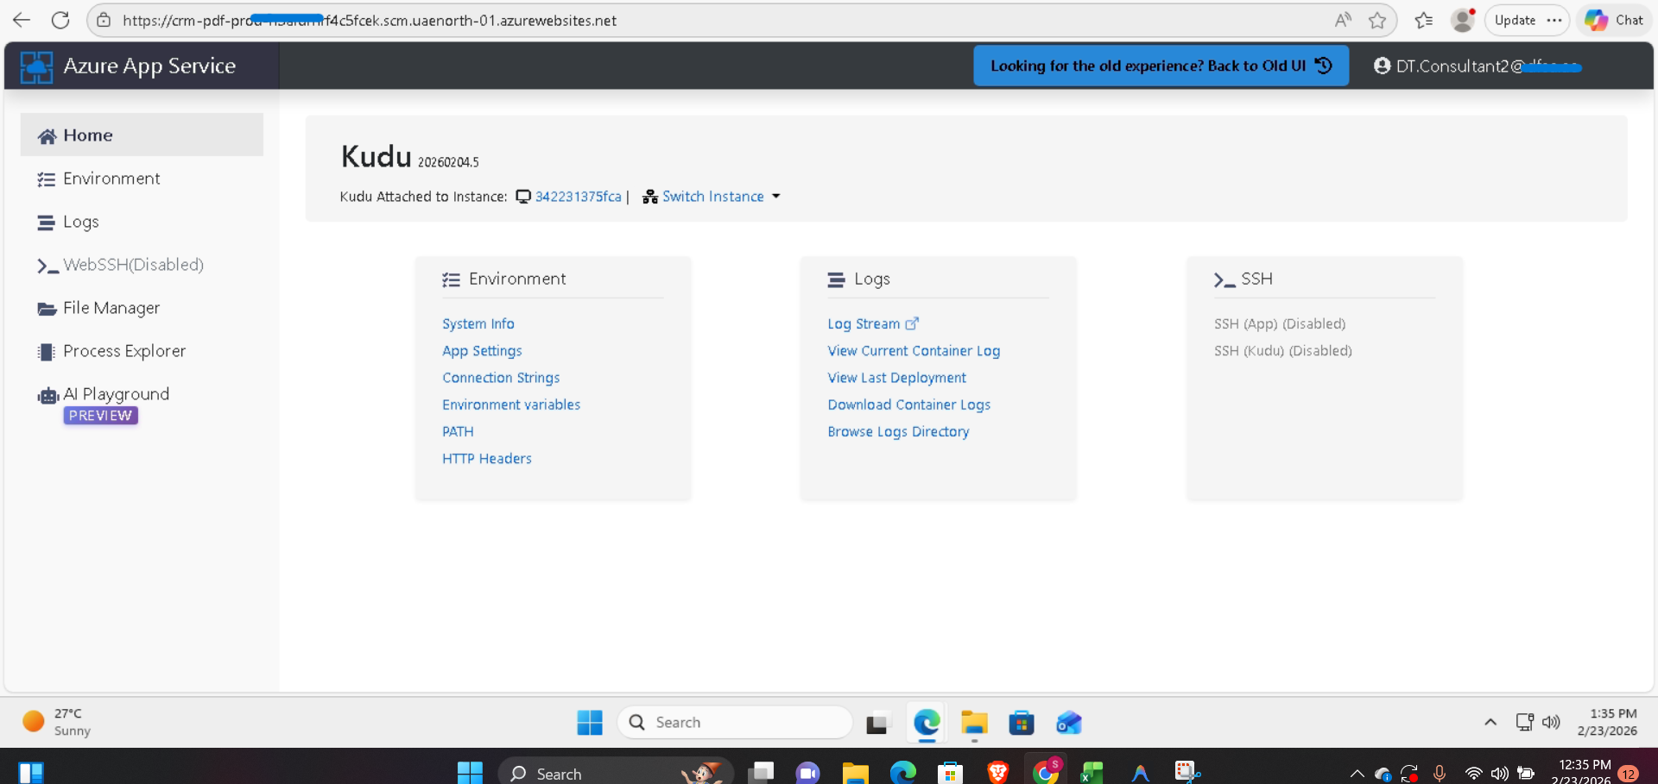This screenshot has width=1658, height=784.
Task: Click the Environment card's list icon
Action: [x=451, y=279]
